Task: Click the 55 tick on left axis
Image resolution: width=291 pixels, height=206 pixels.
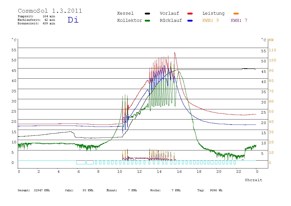Action: tap(14, 50)
